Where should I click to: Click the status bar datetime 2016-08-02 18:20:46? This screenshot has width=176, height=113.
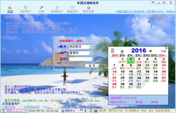pyautogui.click(x=43, y=111)
